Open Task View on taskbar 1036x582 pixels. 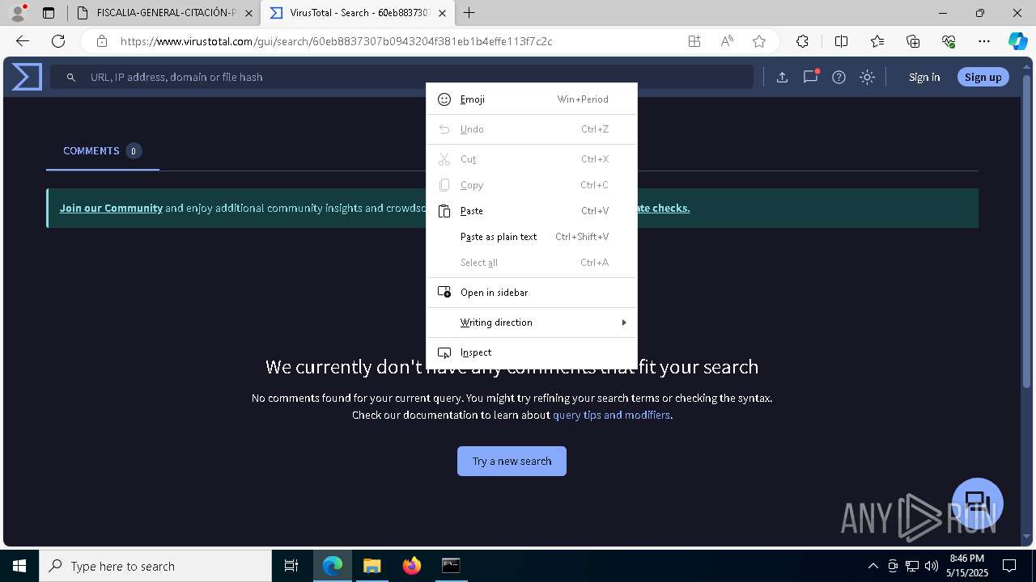291,566
